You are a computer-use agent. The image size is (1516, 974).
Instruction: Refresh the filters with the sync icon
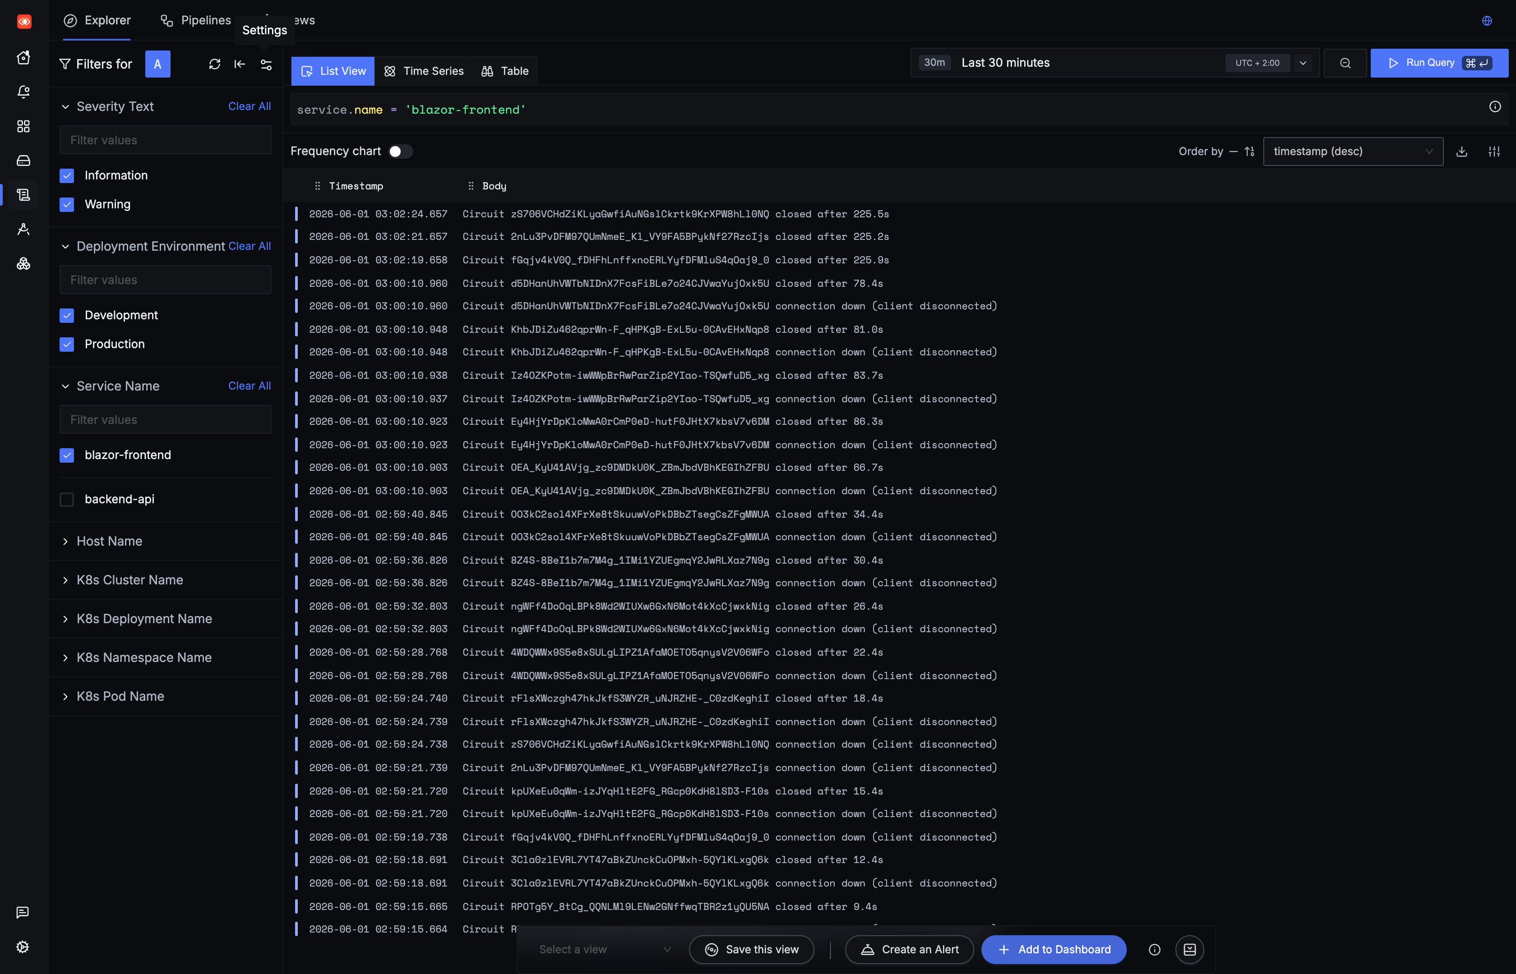pos(214,64)
